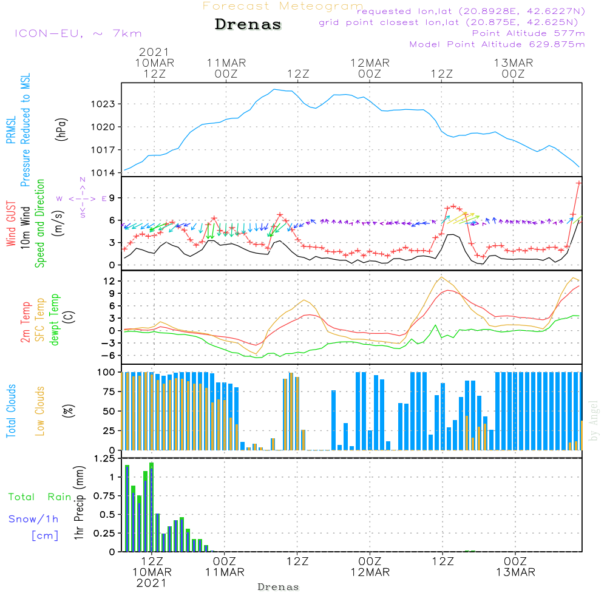Click the bottom '00Z 13MAR' axis label

[x=515, y=567]
